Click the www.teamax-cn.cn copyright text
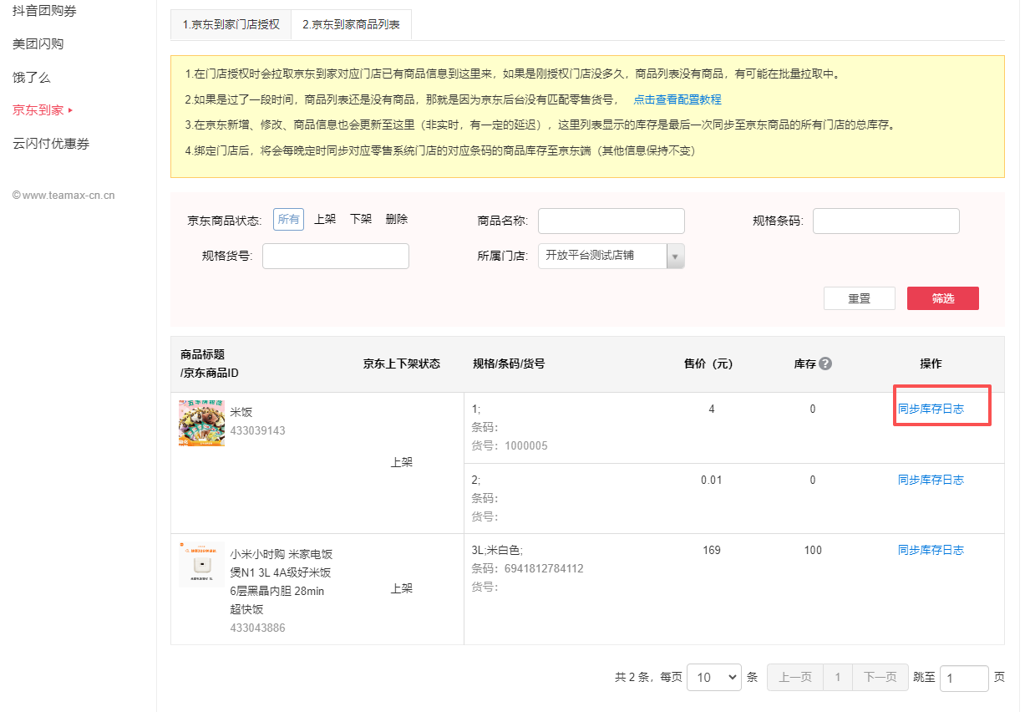The image size is (1030, 712). (x=63, y=196)
